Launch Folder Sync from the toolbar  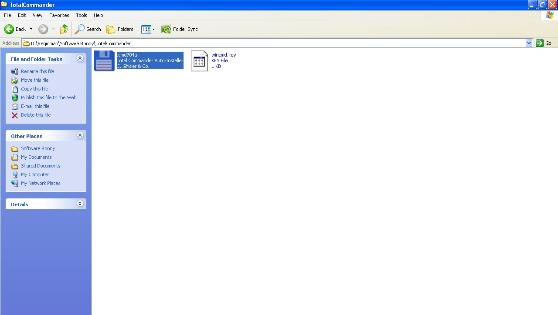[166, 29]
